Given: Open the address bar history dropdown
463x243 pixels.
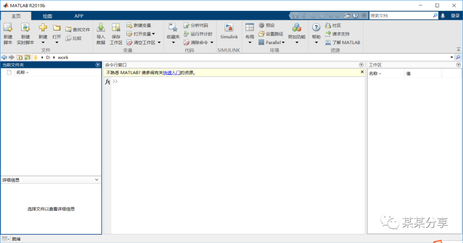Looking at the screenshot, I should (451, 57).
